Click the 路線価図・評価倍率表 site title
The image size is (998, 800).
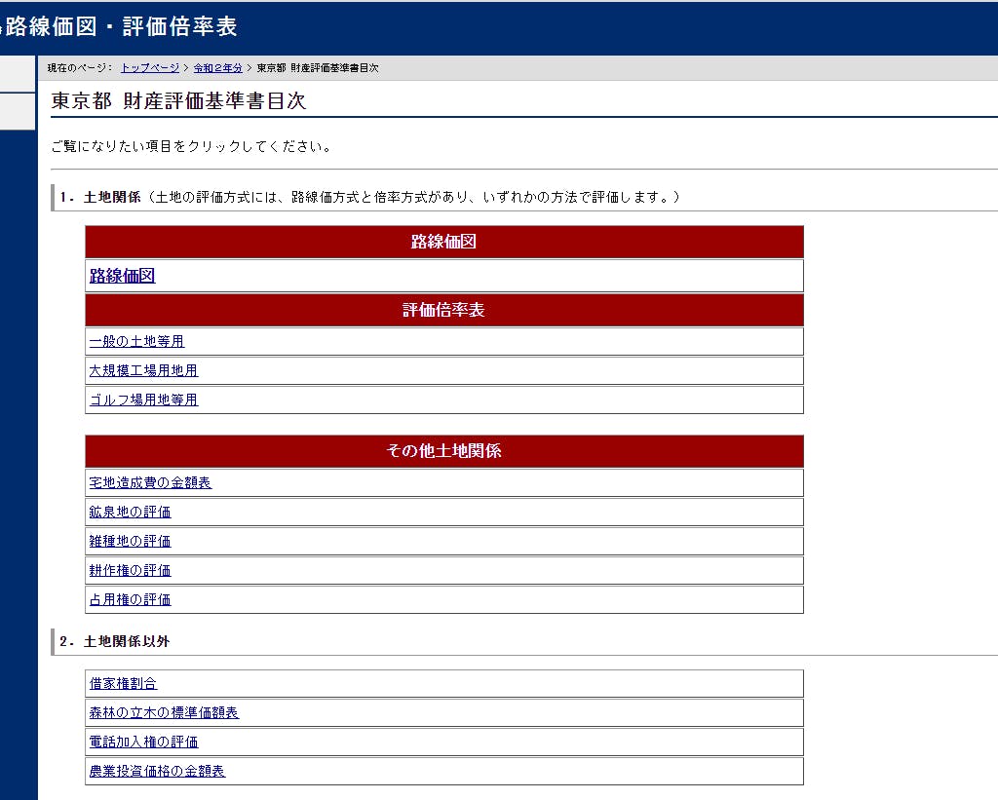[x=121, y=26]
